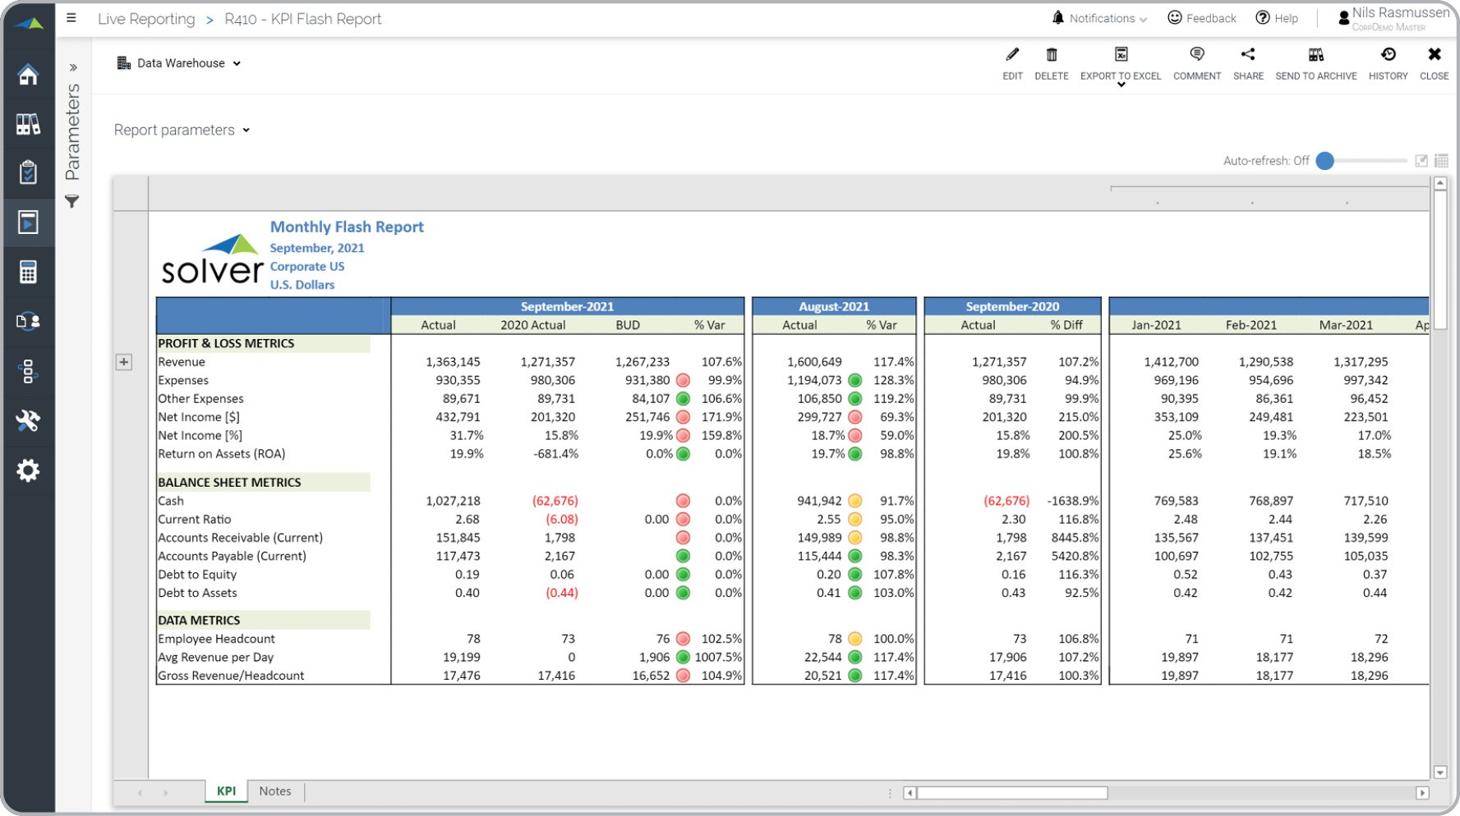
Task: Click Send to Archive icon
Action: pyautogui.click(x=1315, y=55)
